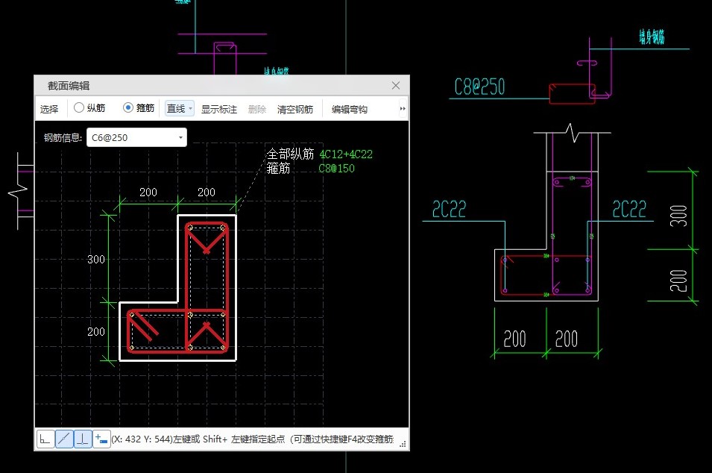The image size is (712, 473).
Task: Click the left 2C22 label in drawing
Action: [449, 210]
